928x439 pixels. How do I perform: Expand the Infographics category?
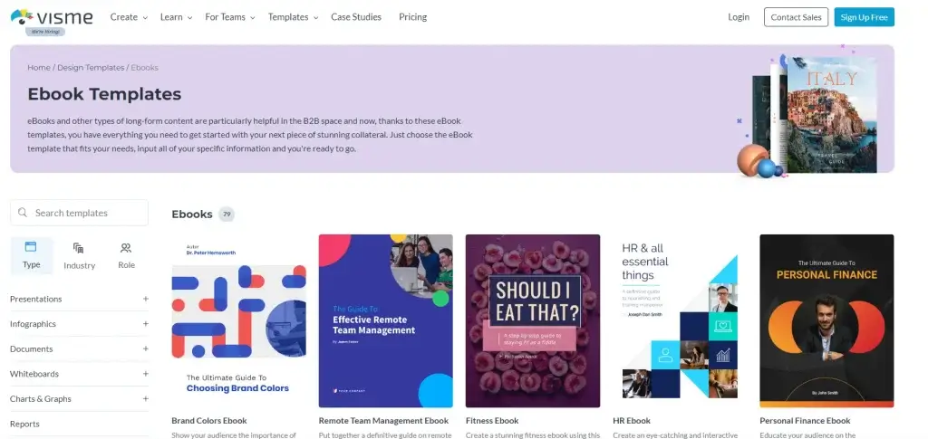tap(145, 324)
